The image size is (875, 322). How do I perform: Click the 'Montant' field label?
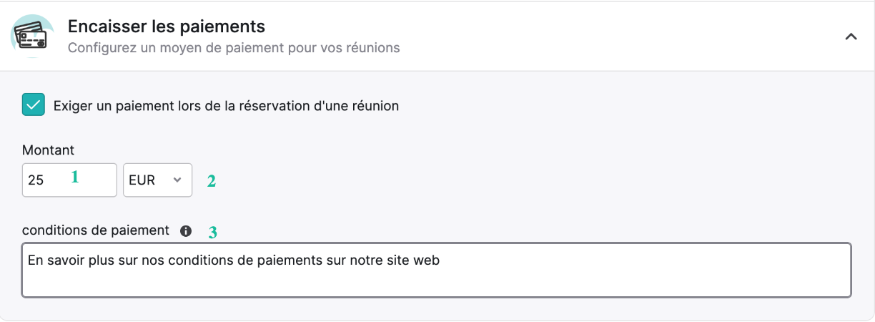[48, 150]
